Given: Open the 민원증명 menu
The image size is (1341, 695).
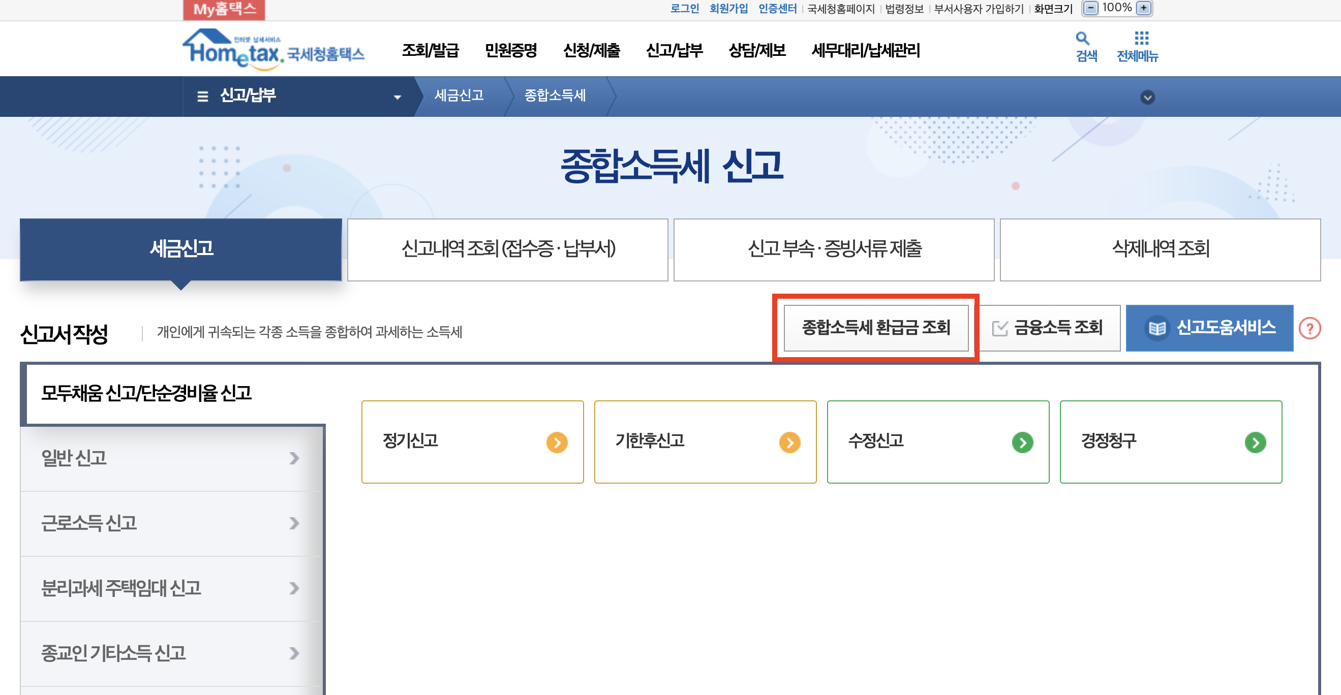Looking at the screenshot, I should (x=511, y=50).
